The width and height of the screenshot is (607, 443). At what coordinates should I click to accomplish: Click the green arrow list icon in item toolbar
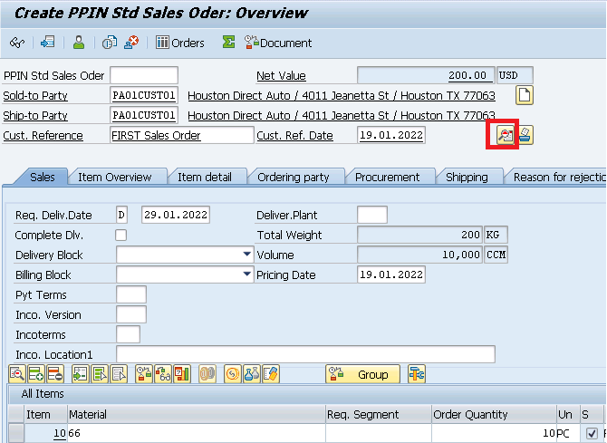pyautogui.click(x=81, y=374)
